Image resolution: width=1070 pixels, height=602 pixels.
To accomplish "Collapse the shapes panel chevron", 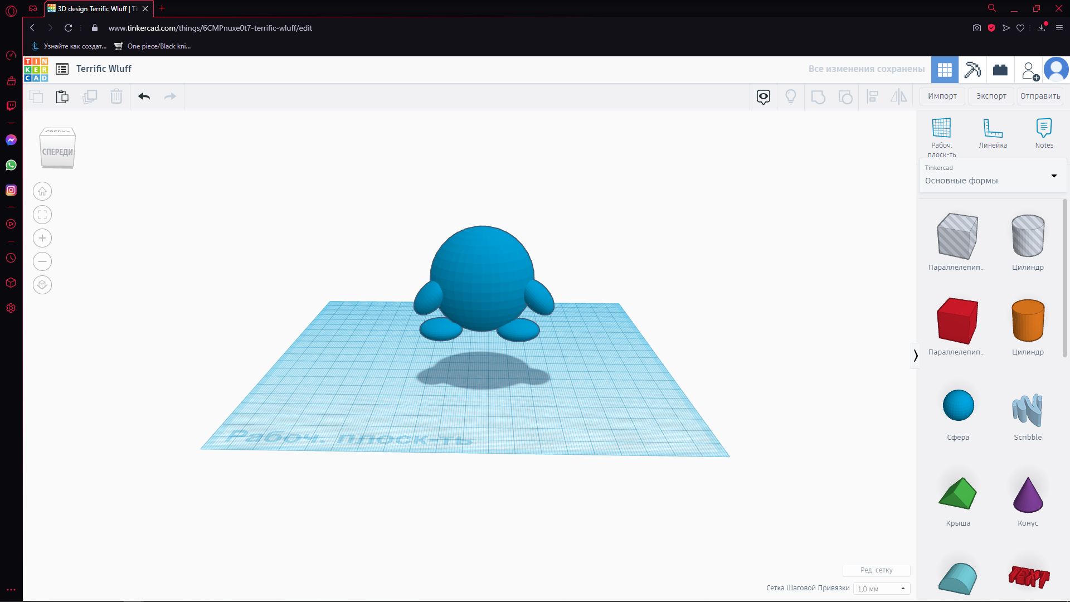I will 915,356.
